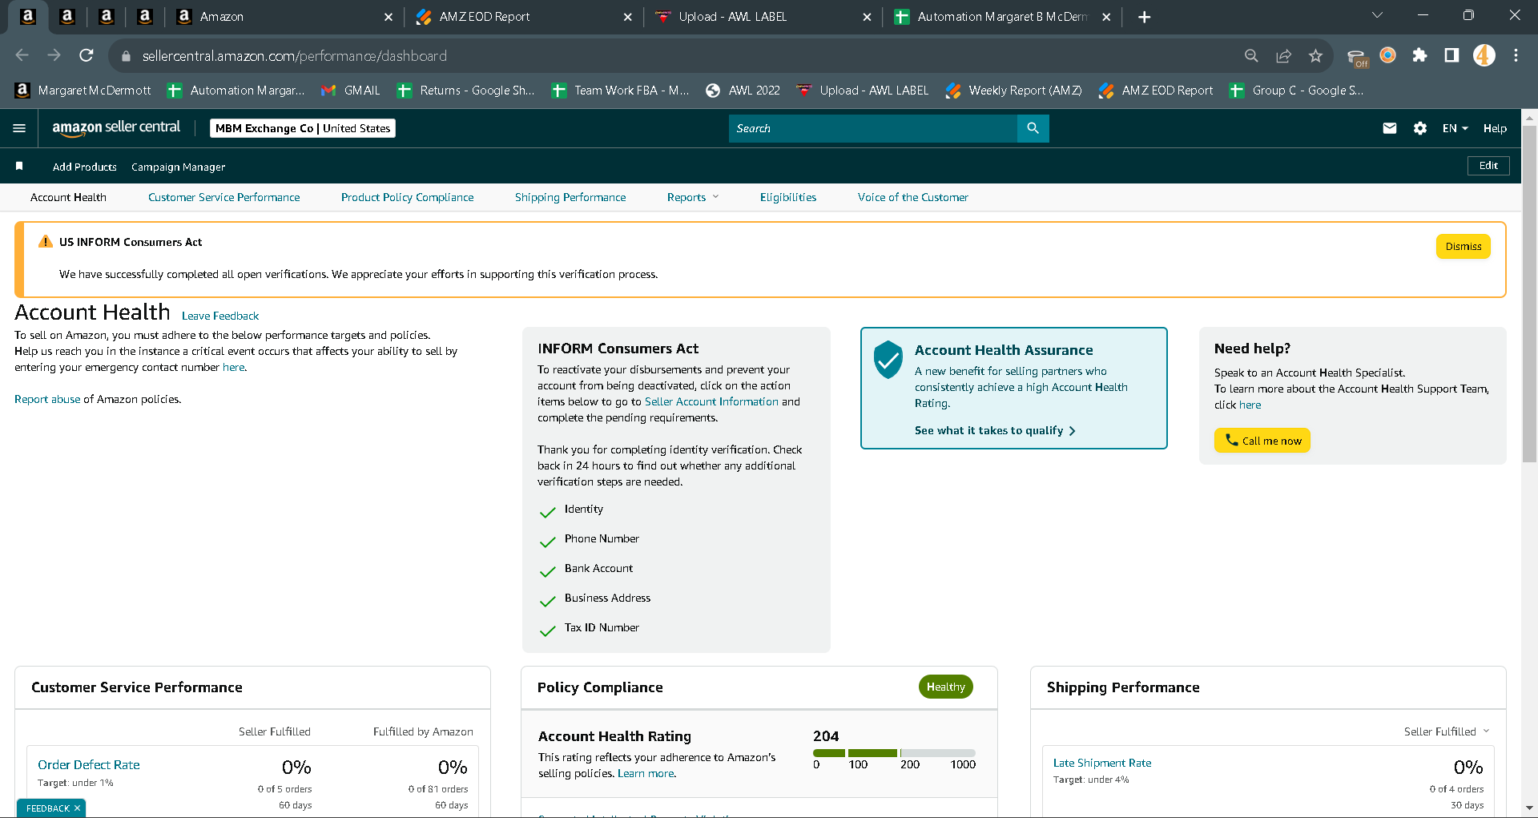The image size is (1538, 818).
Task: Open Voice of the Customer tab
Action: [x=912, y=197]
